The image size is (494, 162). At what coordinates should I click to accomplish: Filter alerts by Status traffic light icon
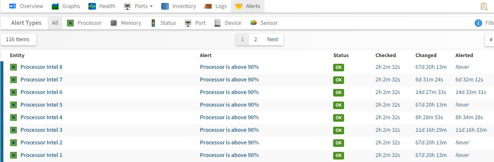point(153,23)
